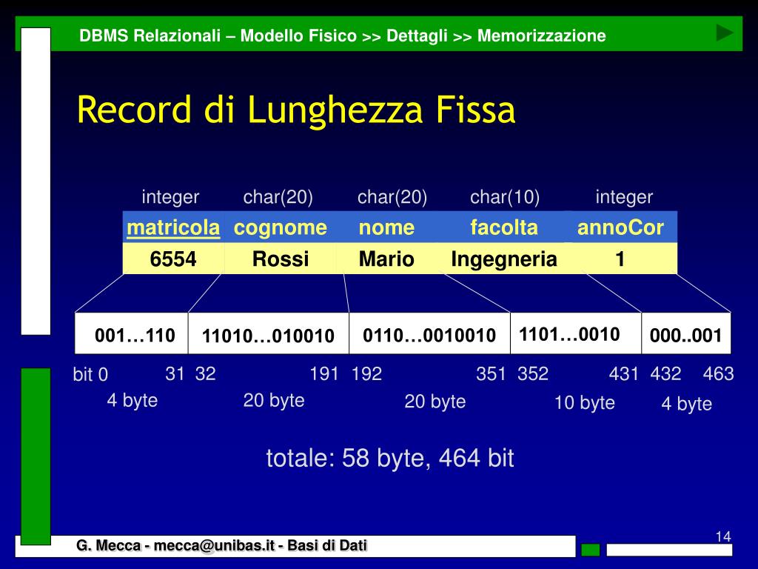Select the cell with value '6554'
758x569 pixels.
[173, 259]
